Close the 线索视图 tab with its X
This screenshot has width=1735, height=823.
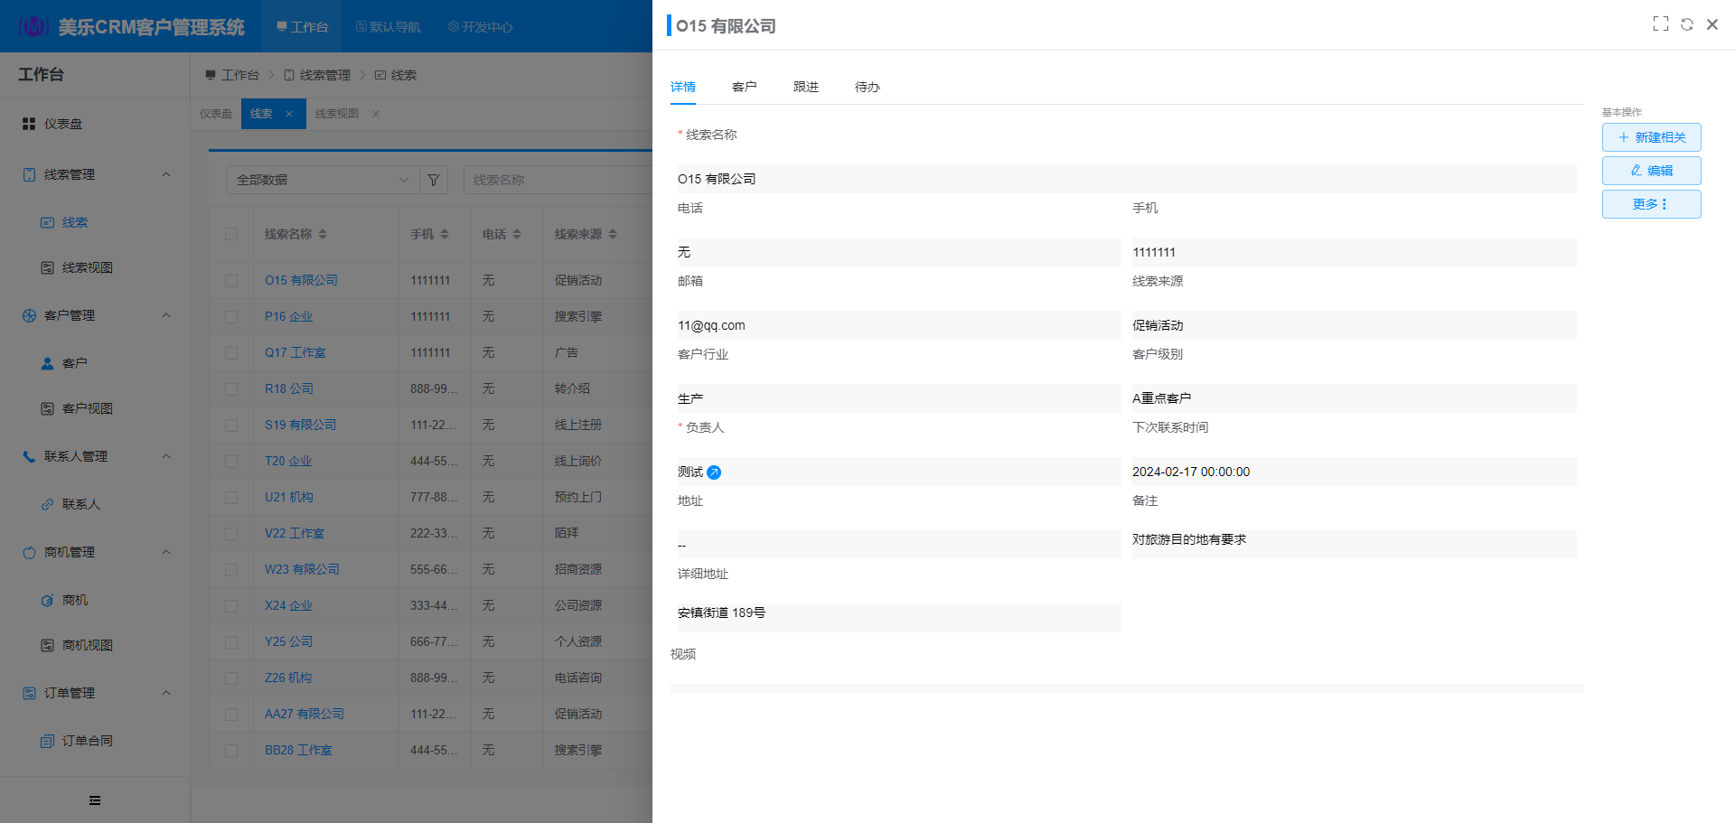tap(376, 114)
